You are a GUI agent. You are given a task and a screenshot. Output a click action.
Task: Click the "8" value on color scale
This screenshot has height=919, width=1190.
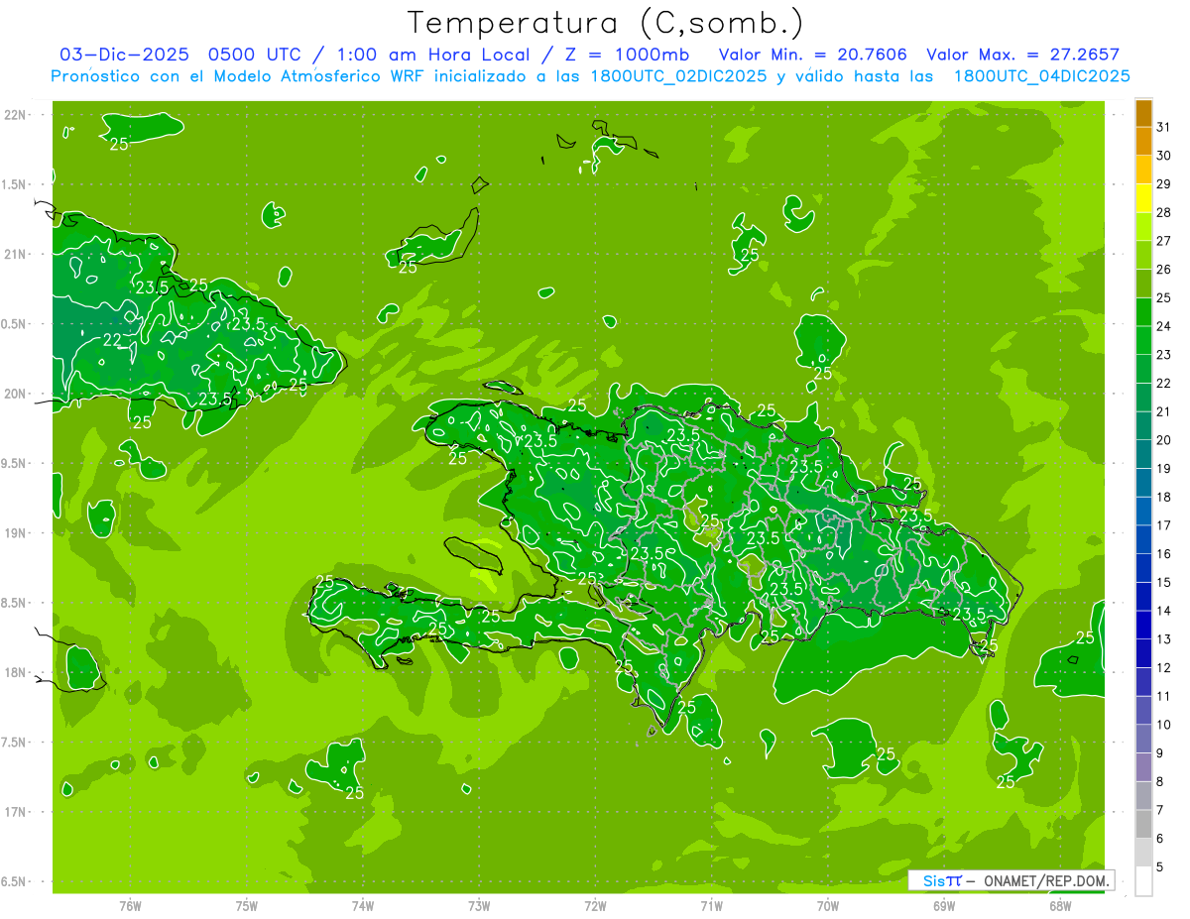pyautogui.click(x=1160, y=782)
